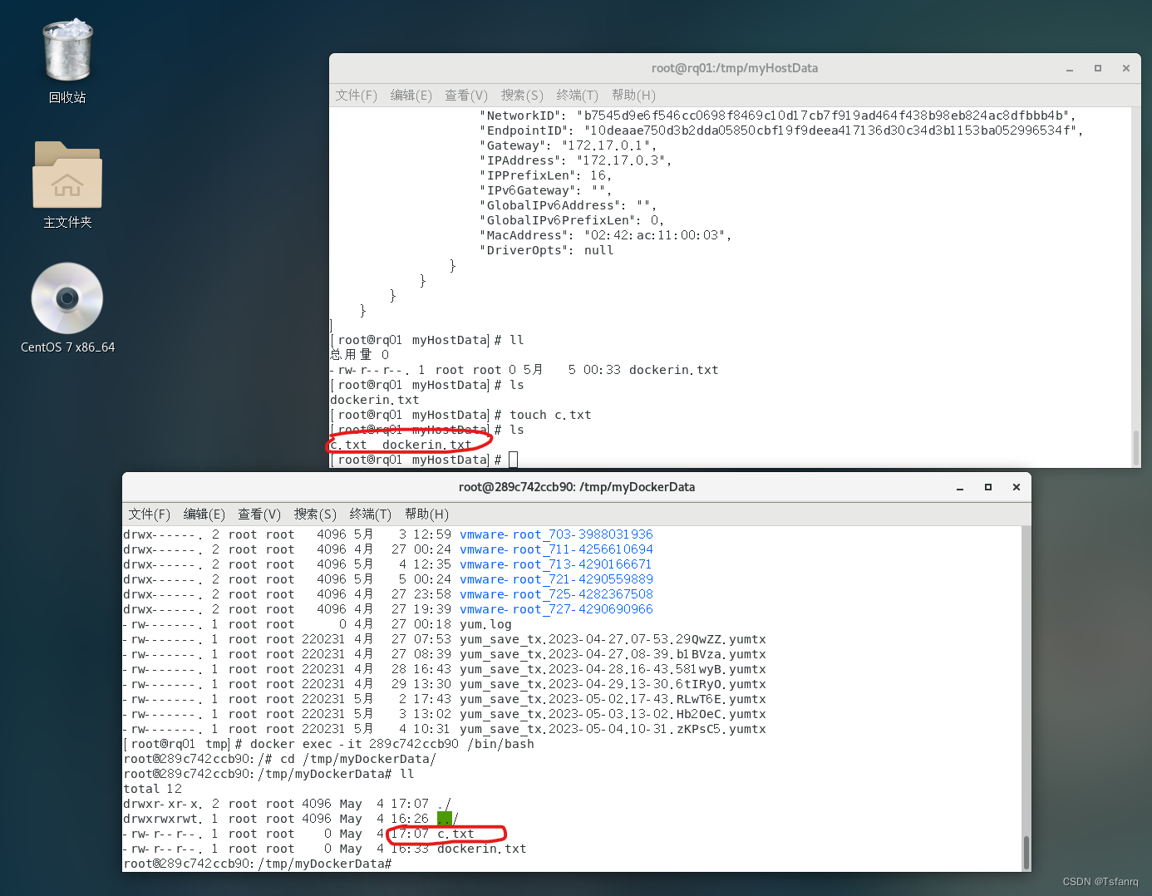Open 搜索(S) menu in myDockerData terminal
The image size is (1152, 896).
coord(315,514)
